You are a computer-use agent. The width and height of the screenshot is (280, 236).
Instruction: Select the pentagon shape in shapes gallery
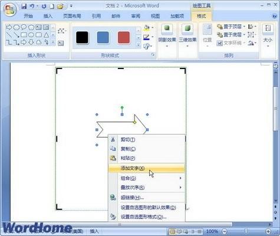click(31, 27)
